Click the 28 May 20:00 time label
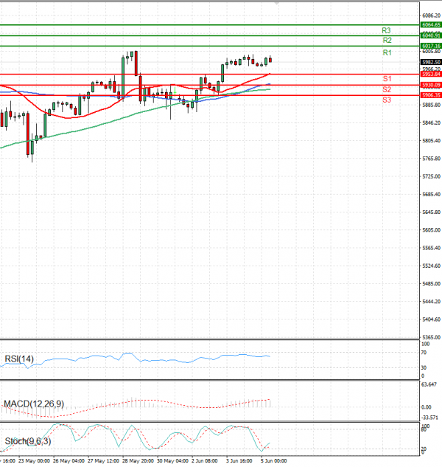The width and height of the screenshot is (442, 467). 138,461
